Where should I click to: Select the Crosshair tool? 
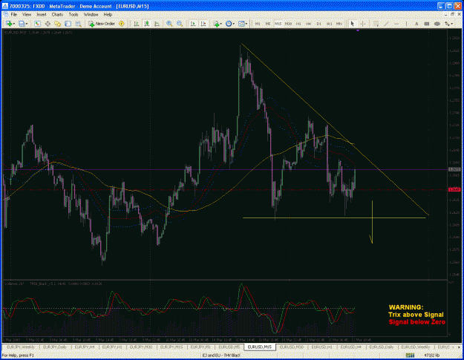pyautogui.click(x=363, y=24)
